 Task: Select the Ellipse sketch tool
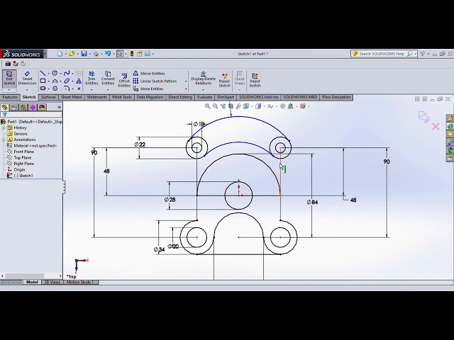67,81
